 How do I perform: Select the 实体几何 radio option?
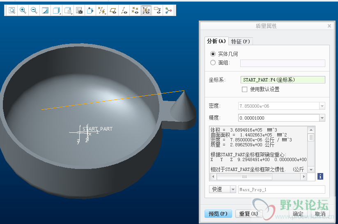pyautogui.click(x=213, y=54)
